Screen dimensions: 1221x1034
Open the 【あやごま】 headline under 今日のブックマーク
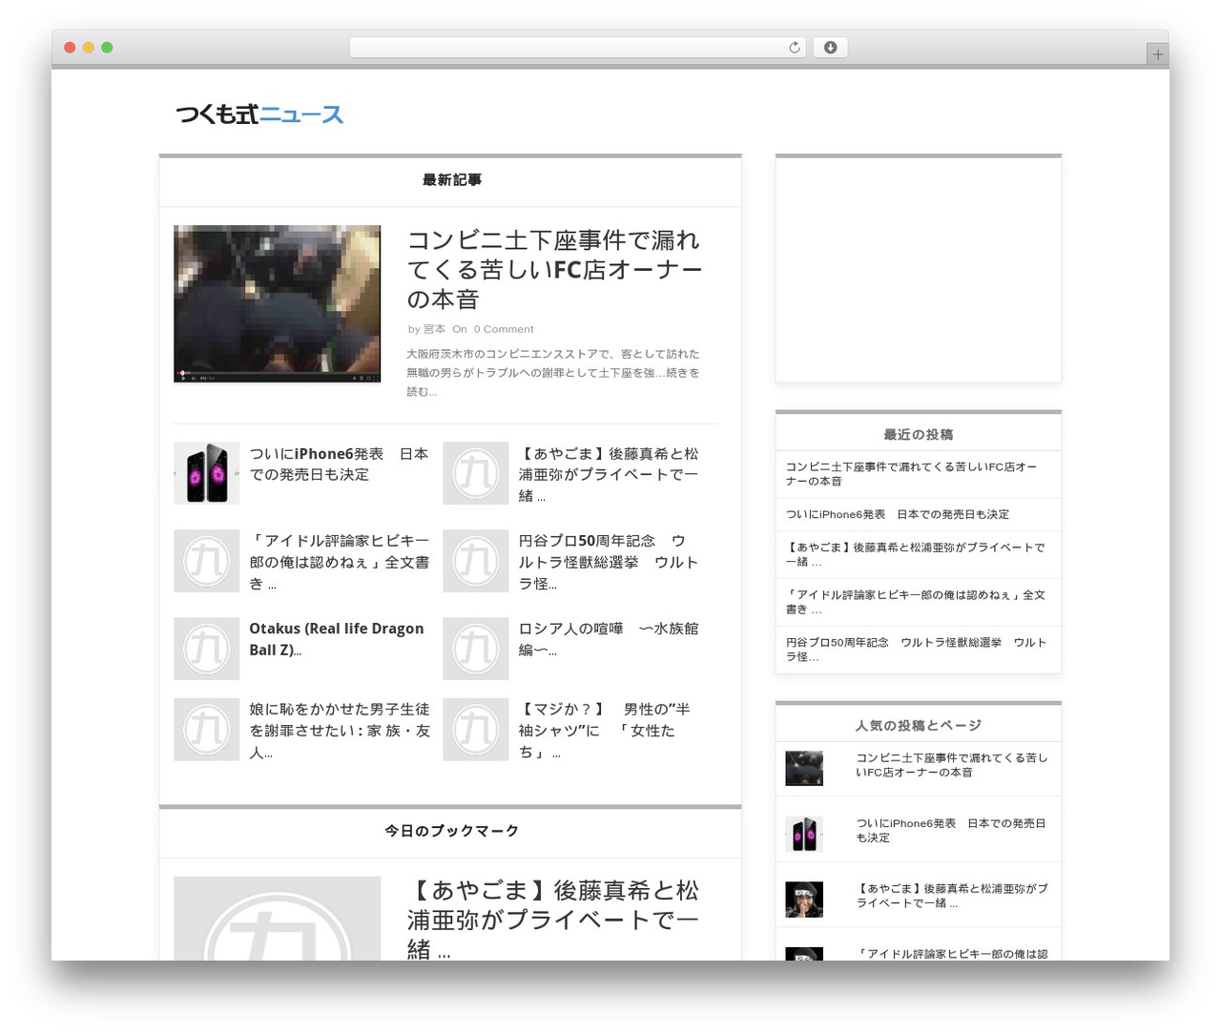[x=553, y=919]
